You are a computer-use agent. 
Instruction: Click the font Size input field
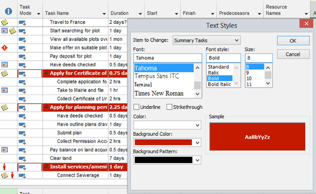click(x=258, y=58)
